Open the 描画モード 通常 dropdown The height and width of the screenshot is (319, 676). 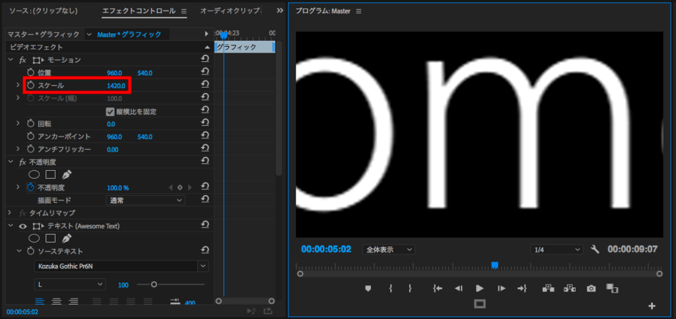pos(145,200)
